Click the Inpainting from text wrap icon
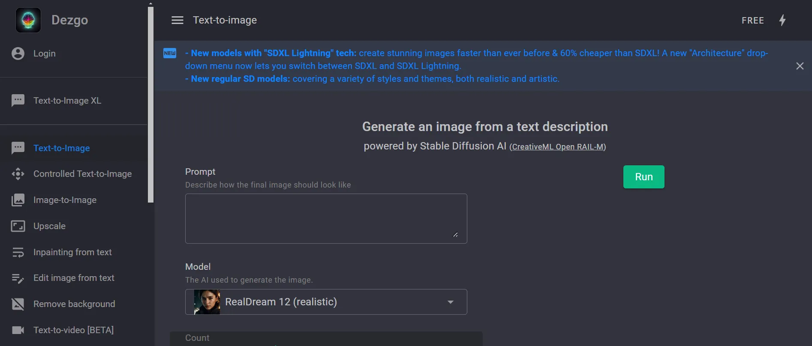The image size is (812, 346). click(18, 252)
